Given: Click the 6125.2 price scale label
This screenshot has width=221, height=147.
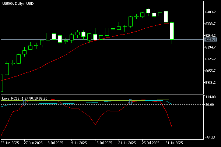Looking at the screenshot, I should pos(210,59).
